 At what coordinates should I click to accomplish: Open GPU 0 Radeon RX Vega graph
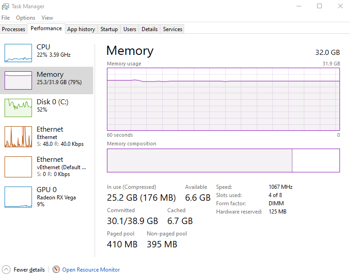18,197
